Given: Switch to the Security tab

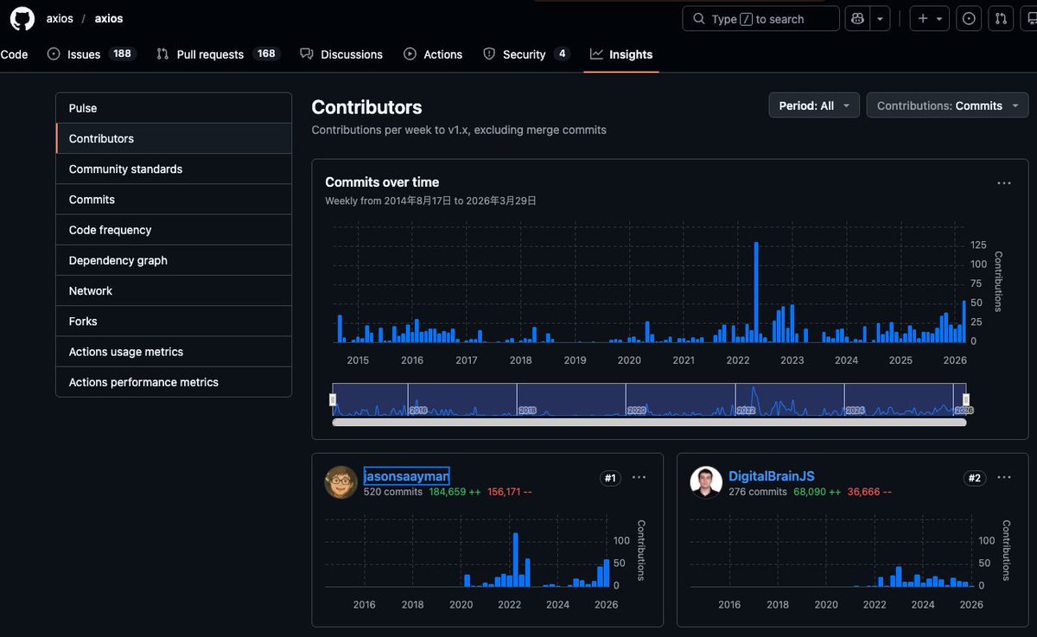Looking at the screenshot, I should coord(526,54).
